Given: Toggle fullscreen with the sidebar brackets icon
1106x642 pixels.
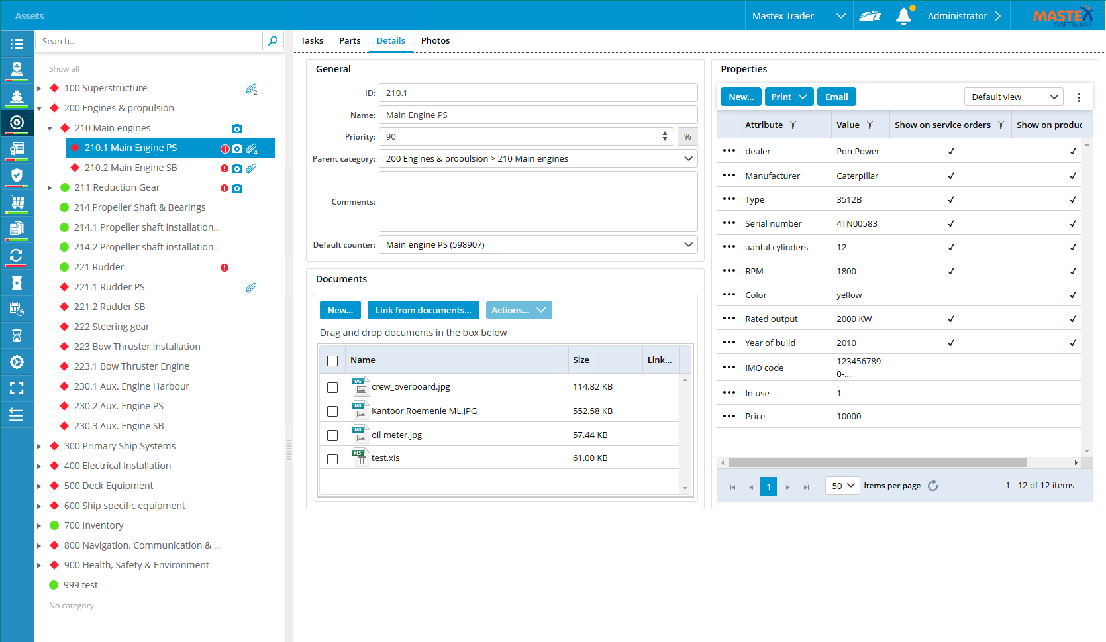Looking at the screenshot, I should click(x=17, y=388).
